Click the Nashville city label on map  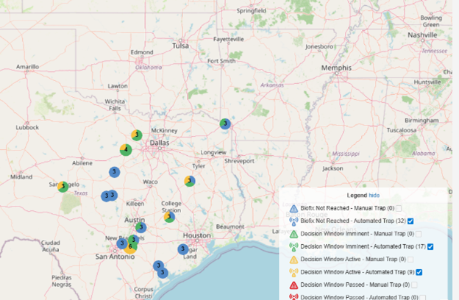tap(422, 35)
